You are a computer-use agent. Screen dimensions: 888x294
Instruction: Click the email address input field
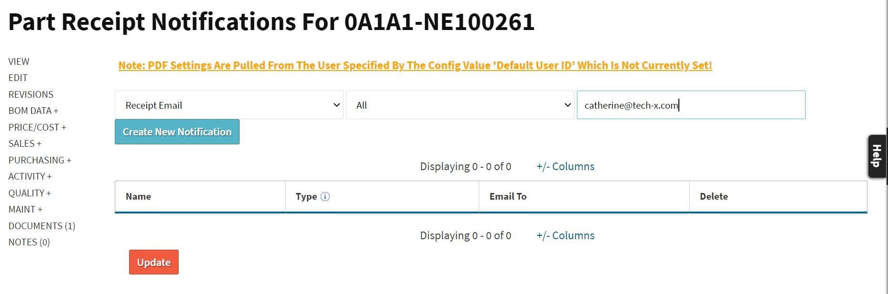point(691,105)
